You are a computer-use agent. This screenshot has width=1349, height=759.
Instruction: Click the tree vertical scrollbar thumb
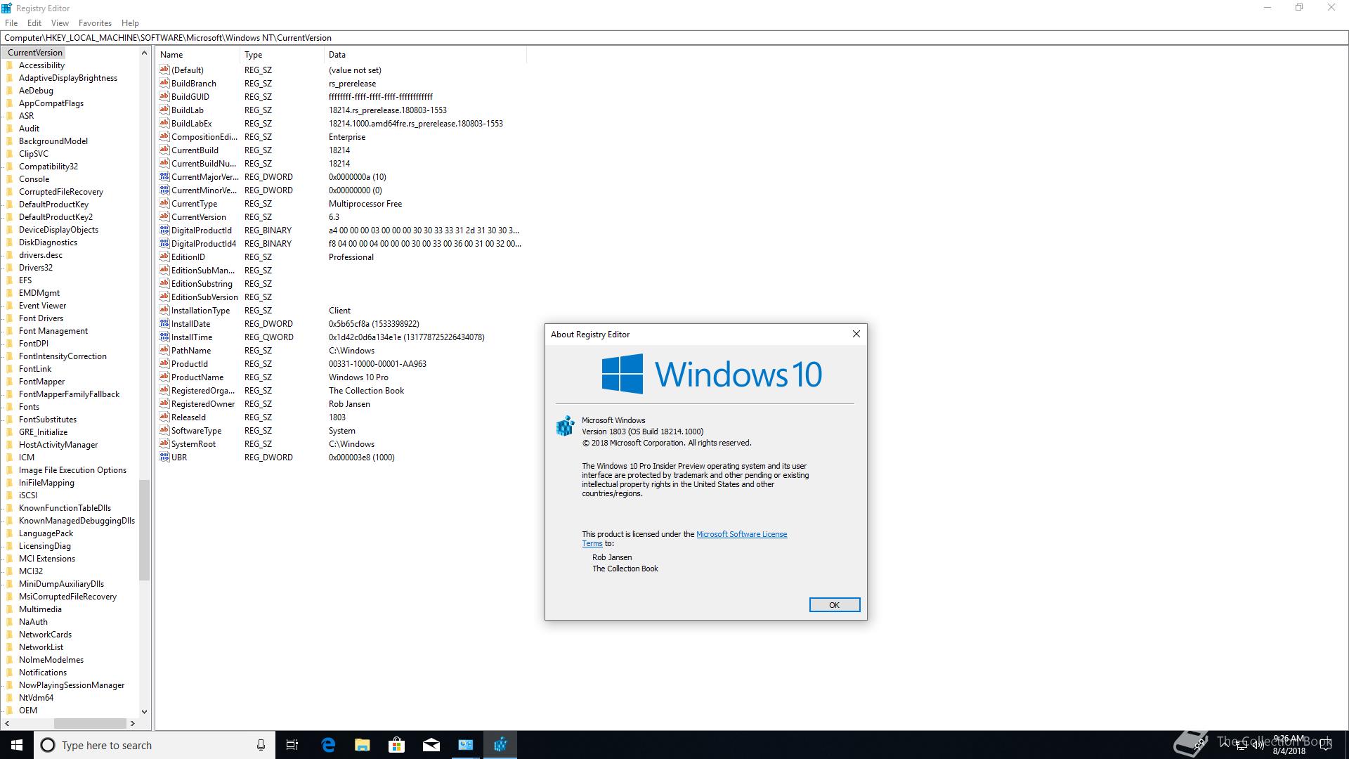[x=144, y=530]
